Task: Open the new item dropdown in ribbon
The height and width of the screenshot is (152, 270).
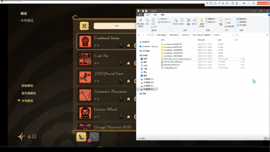Action: click(211, 19)
